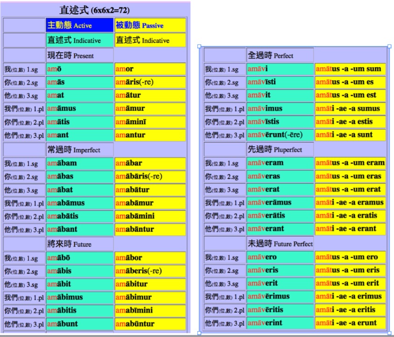Viewport: 394px width, 337px height.
Task: Click the cell amābō
Action: click(x=79, y=258)
